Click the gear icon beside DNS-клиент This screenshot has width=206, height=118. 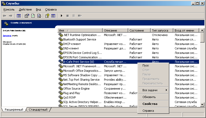60,48
